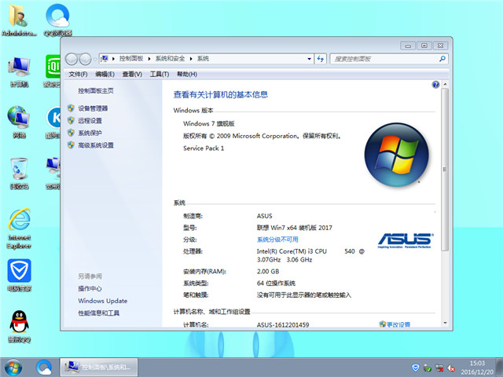This screenshot has width=503, height=377.
Task: Click the blue shield tray icon
Action: coord(416,368)
